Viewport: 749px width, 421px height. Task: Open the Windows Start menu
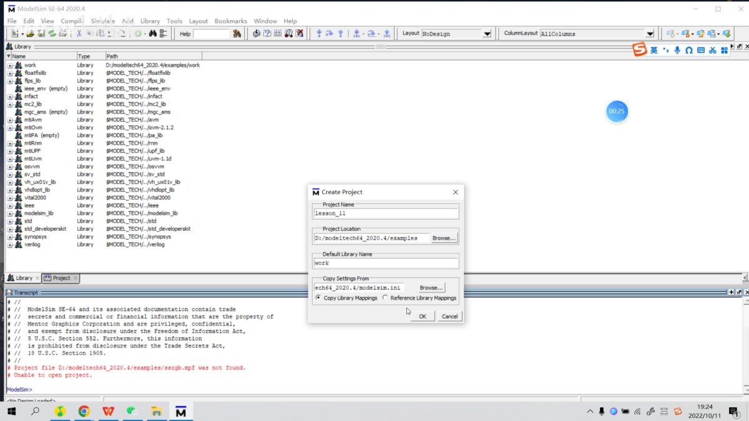pyautogui.click(x=11, y=411)
